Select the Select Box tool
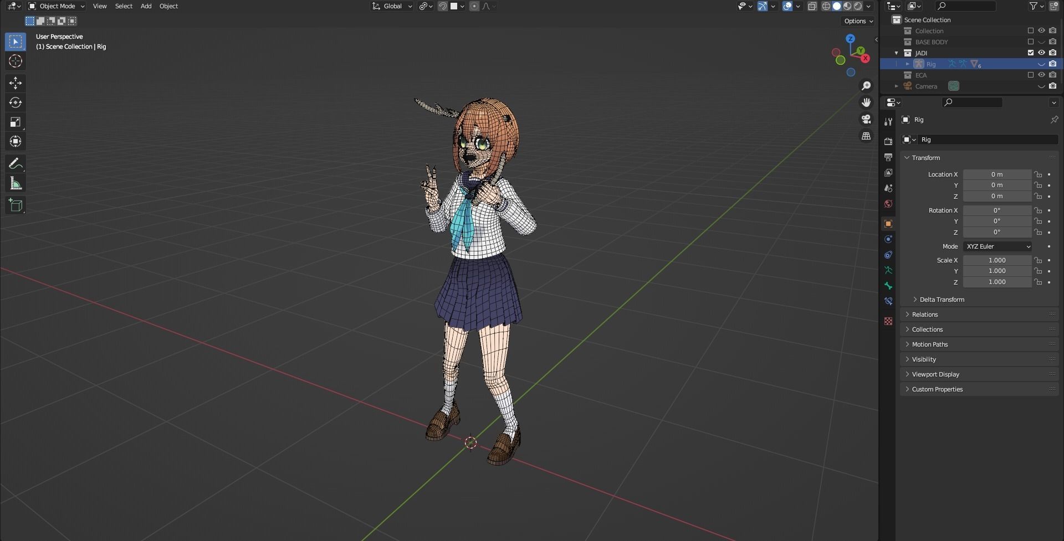The image size is (1064, 541). [x=16, y=42]
